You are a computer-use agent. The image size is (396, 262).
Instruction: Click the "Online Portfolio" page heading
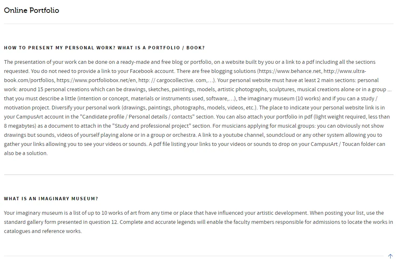pyautogui.click(x=31, y=10)
